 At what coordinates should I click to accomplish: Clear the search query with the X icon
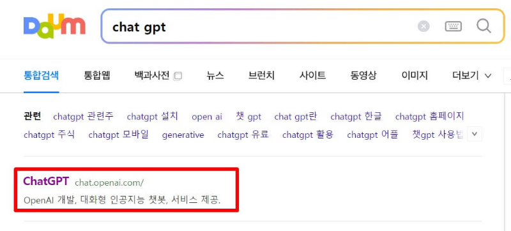click(x=423, y=26)
